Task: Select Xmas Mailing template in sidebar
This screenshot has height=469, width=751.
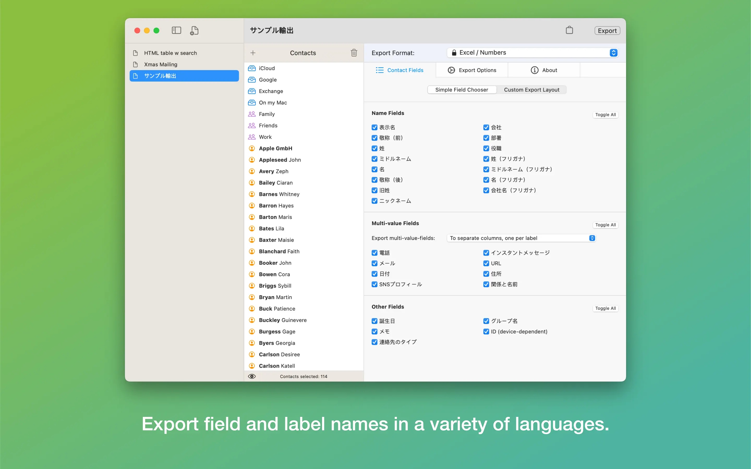Action: 160,65
